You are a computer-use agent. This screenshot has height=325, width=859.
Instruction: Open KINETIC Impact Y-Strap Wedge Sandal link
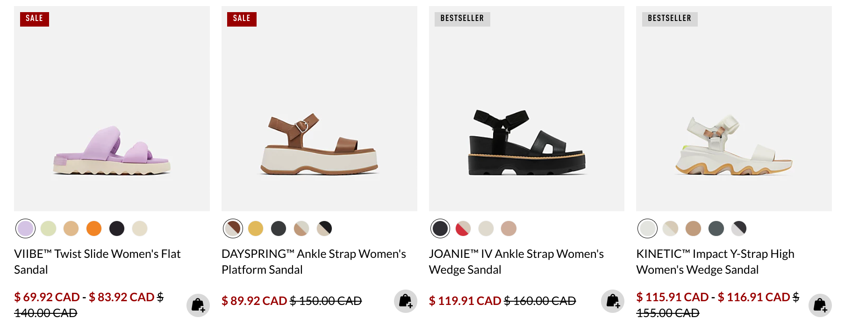(716, 262)
